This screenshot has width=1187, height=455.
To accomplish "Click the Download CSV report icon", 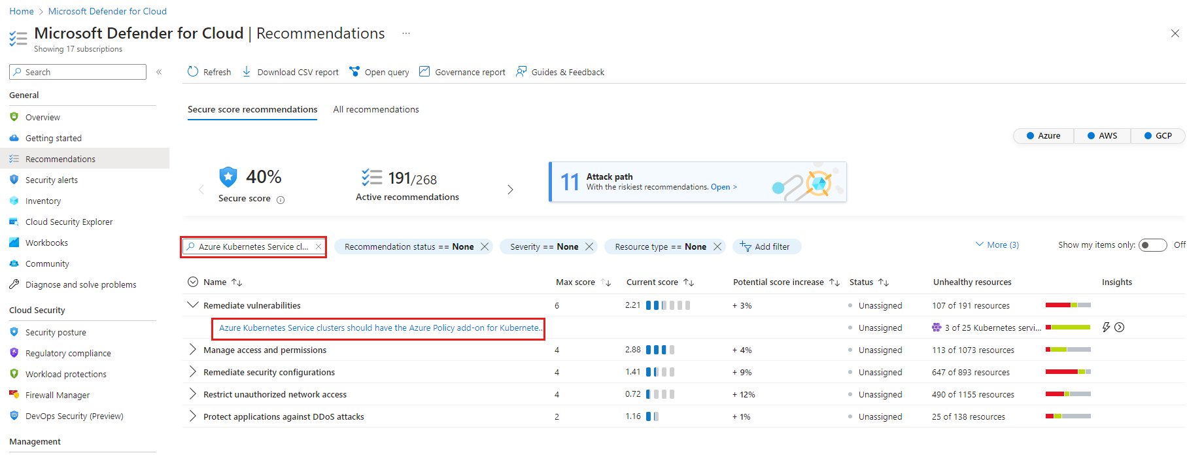I will pos(247,71).
